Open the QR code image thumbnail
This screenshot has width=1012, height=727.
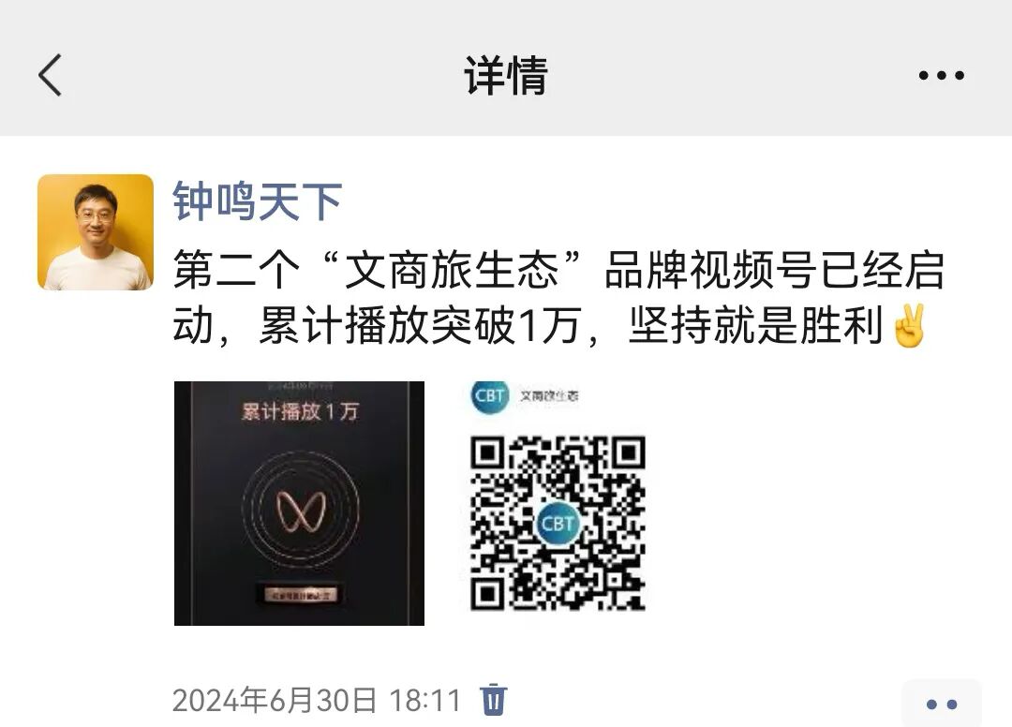click(x=558, y=503)
